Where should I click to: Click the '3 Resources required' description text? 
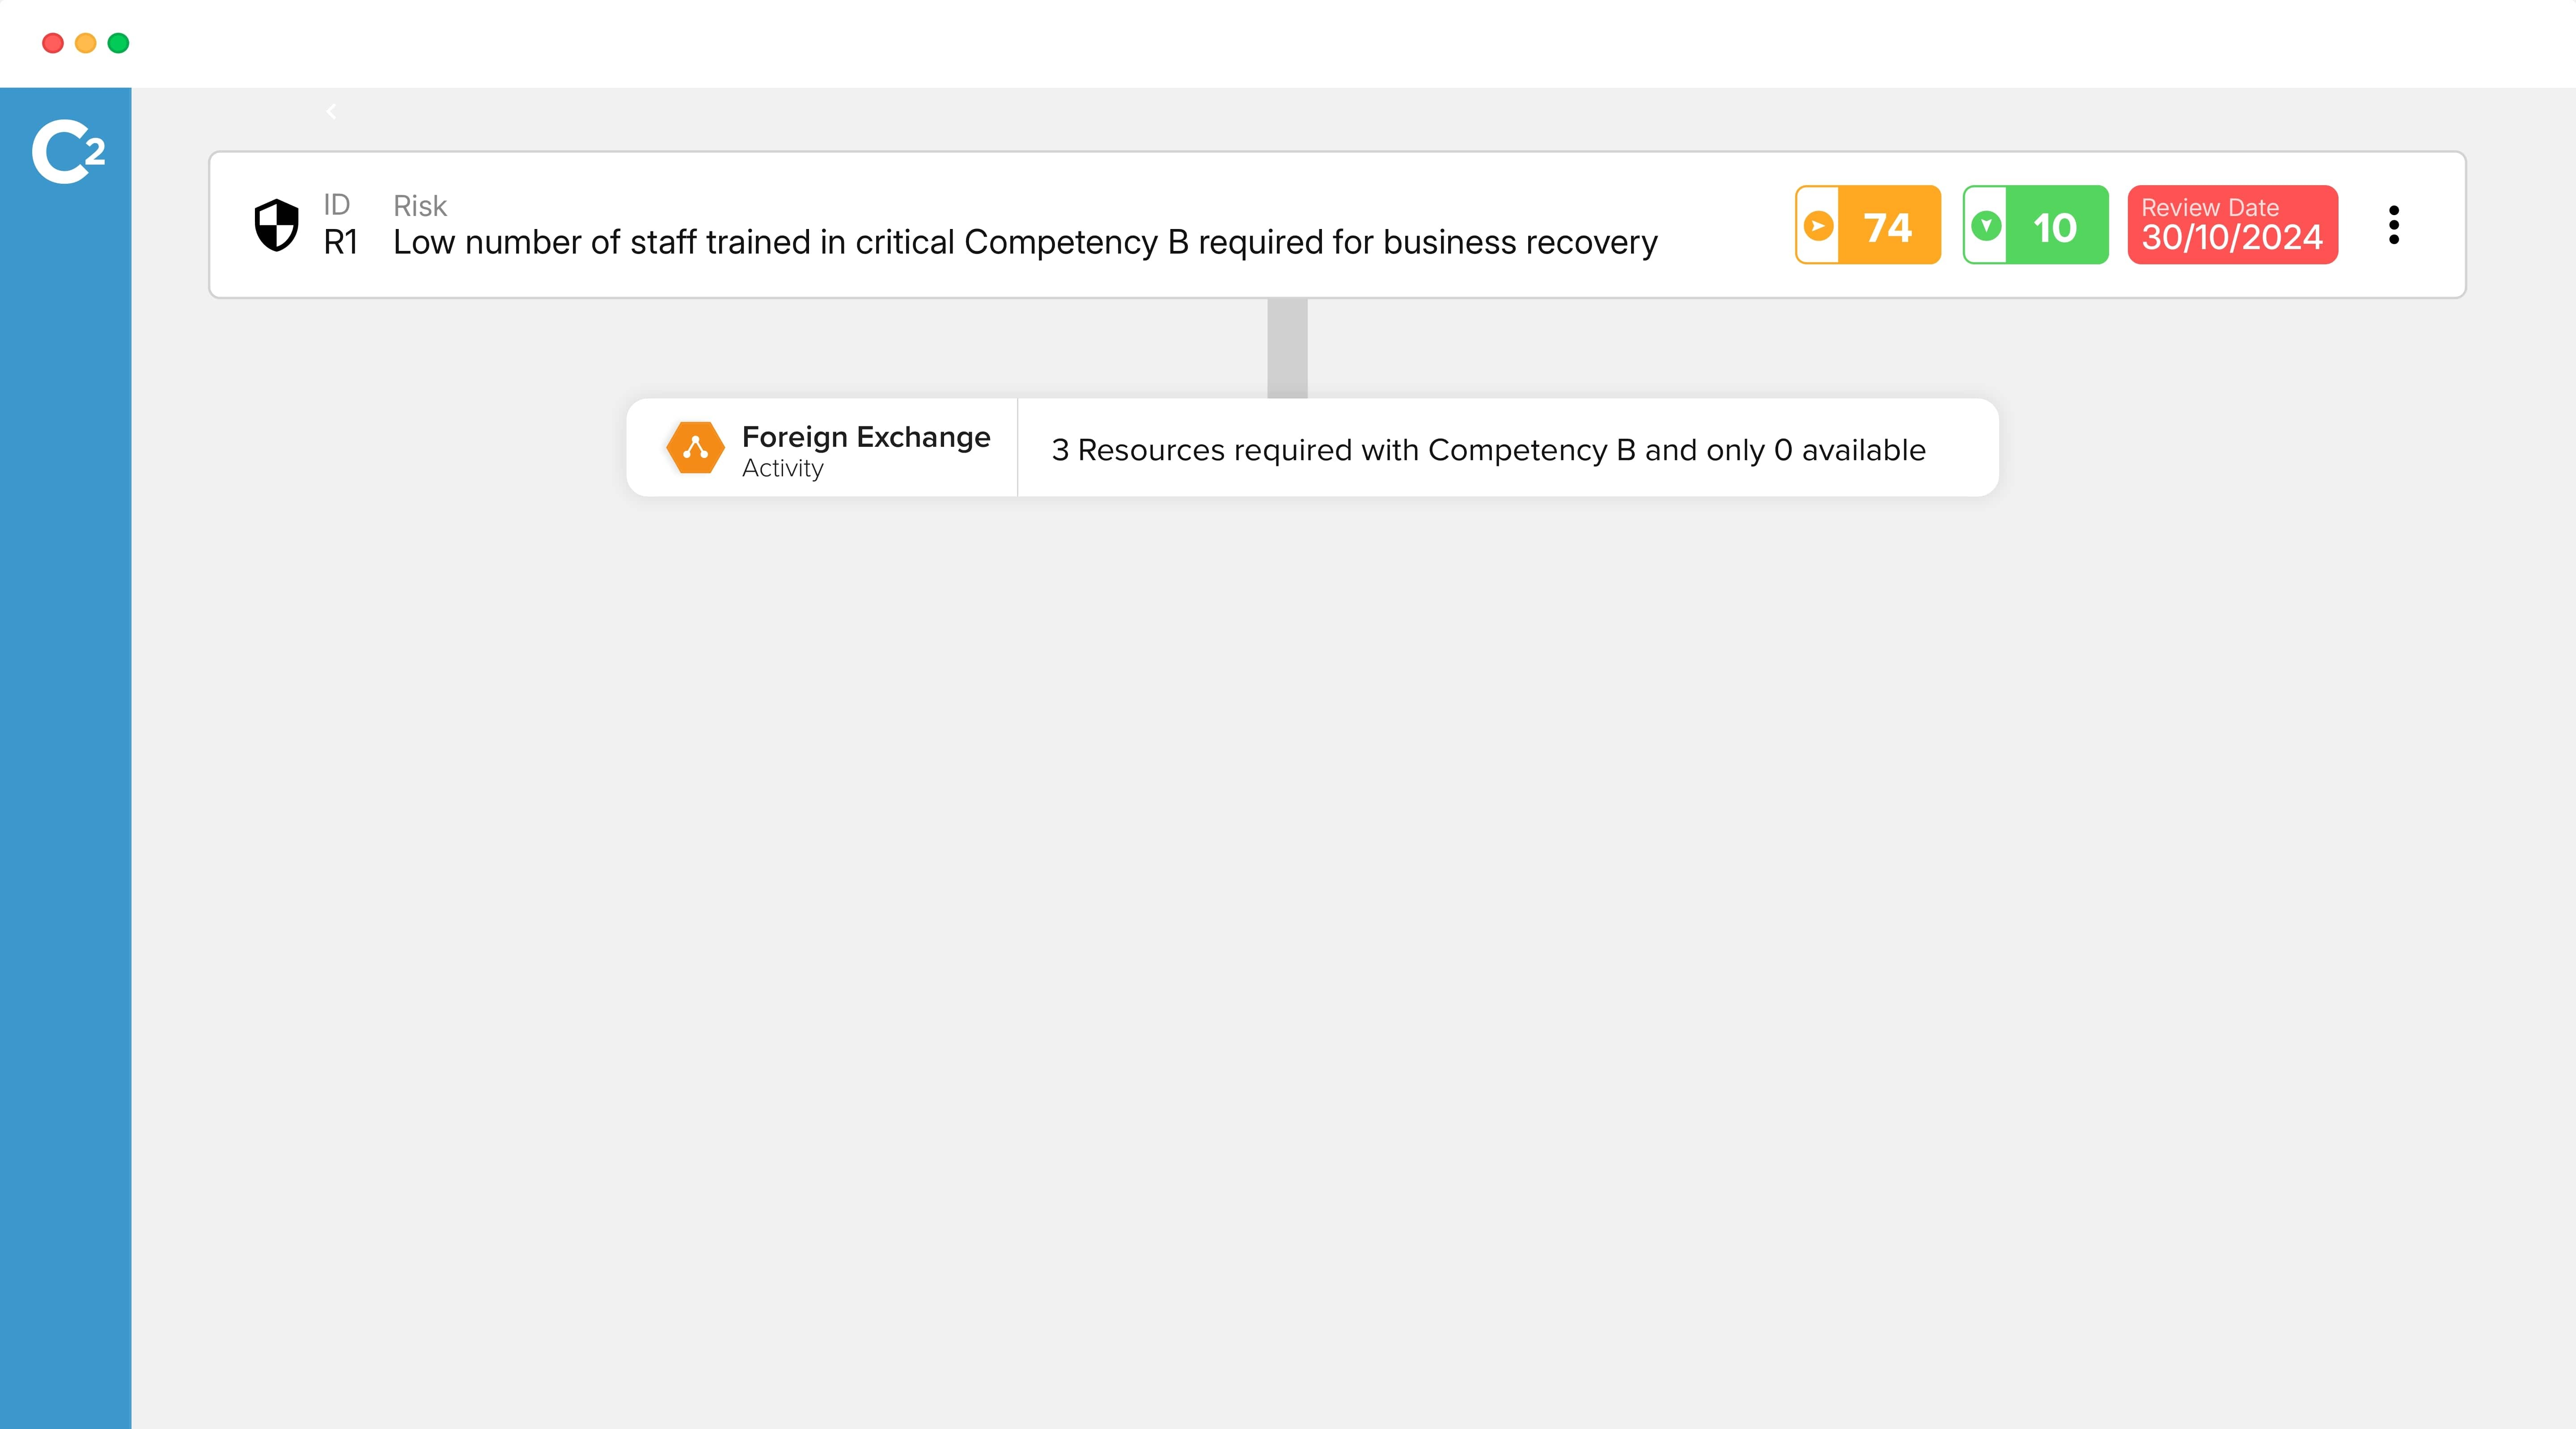pyautogui.click(x=1488, y=450)
